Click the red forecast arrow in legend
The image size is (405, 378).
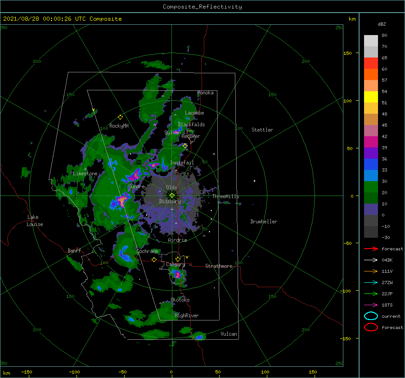371,249
